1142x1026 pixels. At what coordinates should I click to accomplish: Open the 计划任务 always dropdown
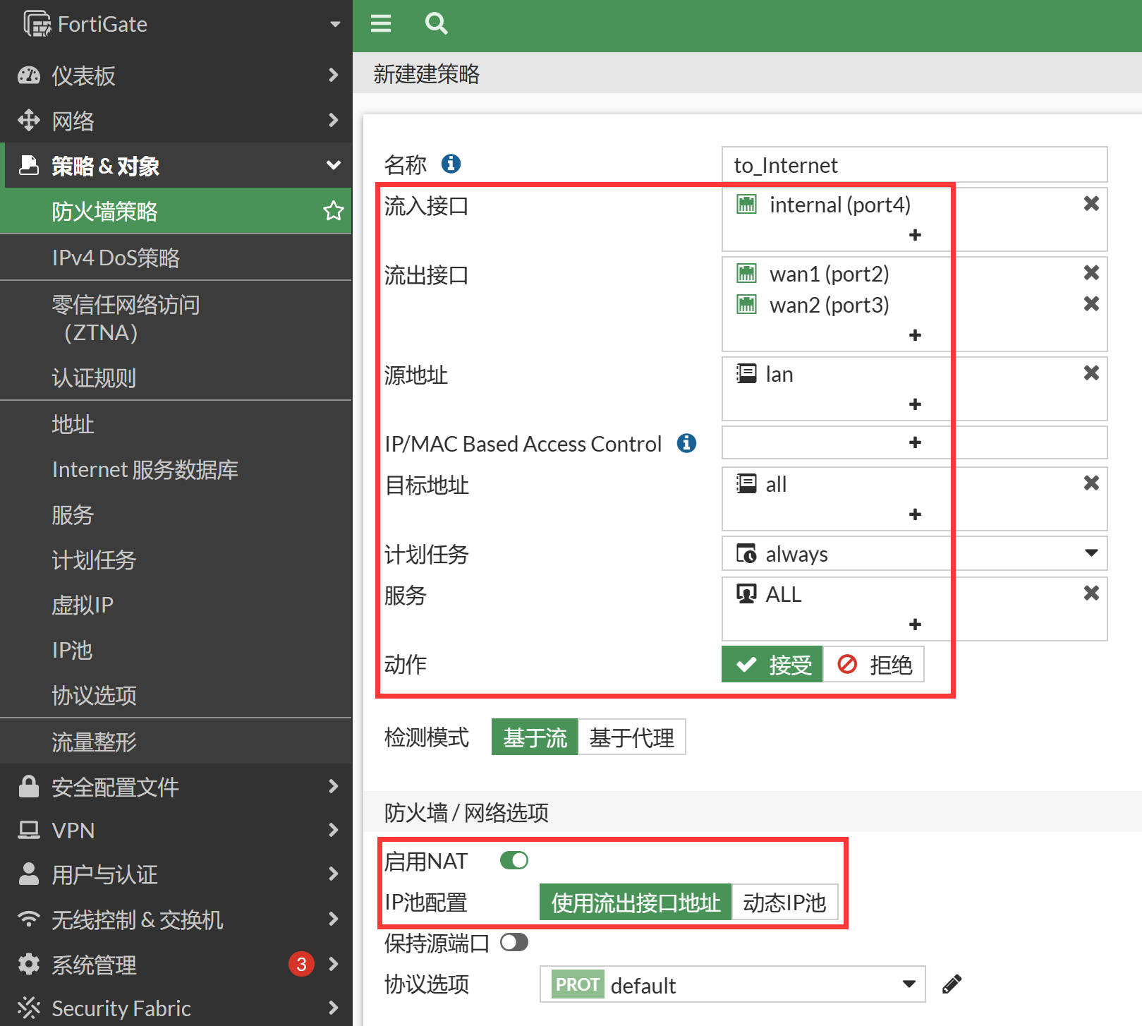point(914,554)
